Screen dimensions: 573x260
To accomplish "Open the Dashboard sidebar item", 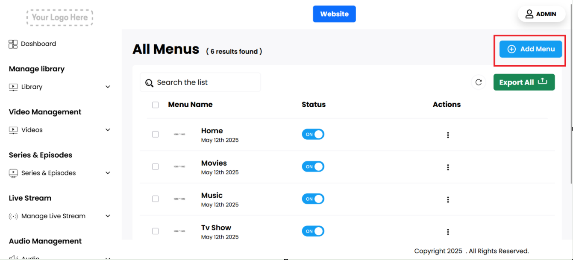I will click(38, 44).
